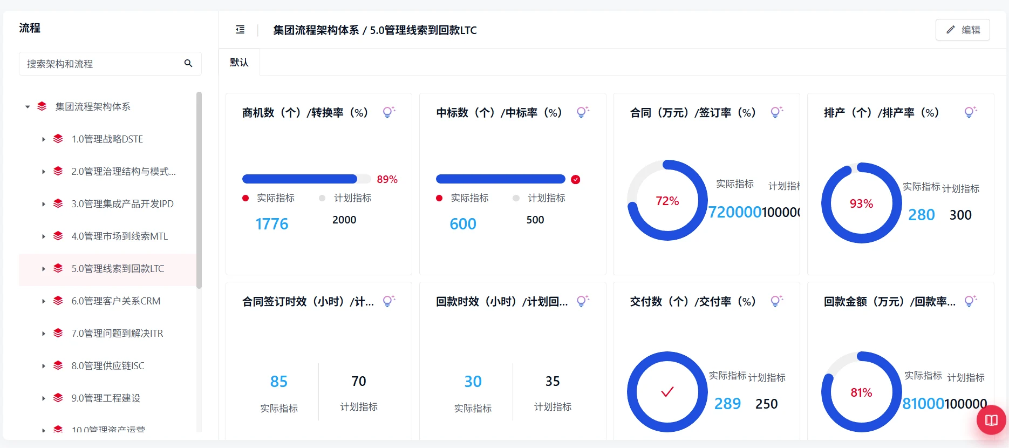Click the 85 actual hours value
The height and width of the screenshot is (448, 1009).
279,382
